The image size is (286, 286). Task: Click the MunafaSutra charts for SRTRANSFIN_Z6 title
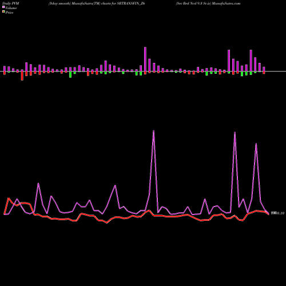(x=97, y=3)
